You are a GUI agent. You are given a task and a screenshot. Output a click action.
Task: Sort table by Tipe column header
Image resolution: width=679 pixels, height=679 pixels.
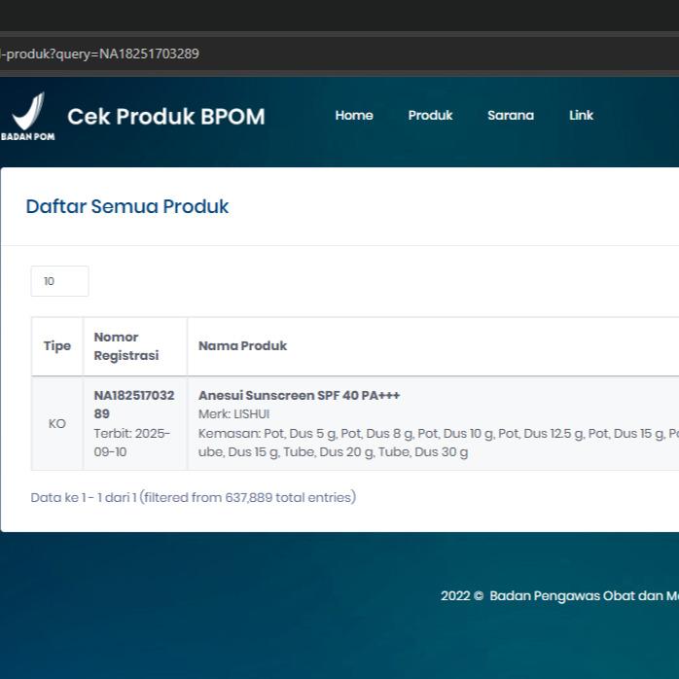57,346
